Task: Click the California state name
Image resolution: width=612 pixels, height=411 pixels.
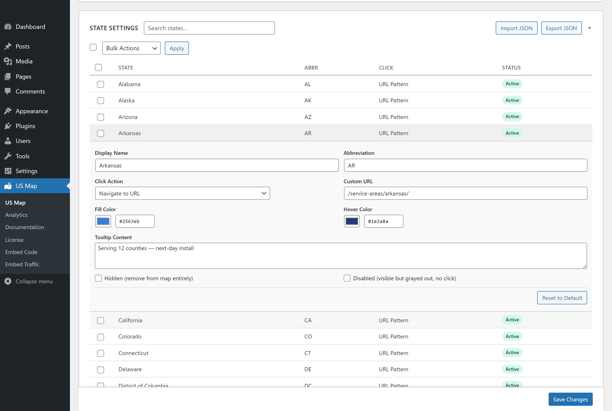Action: (130, 320)
